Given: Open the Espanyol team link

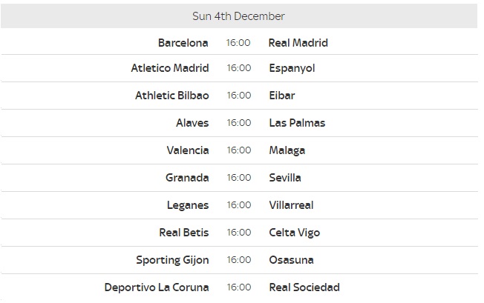Looking at the screenshot, I should (292, 68).
